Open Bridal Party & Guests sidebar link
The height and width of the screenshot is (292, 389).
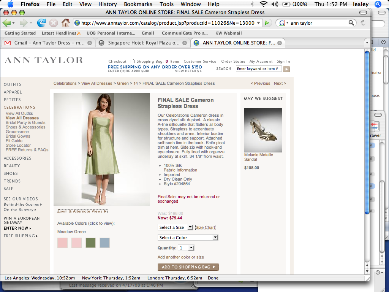tap(25, 122)
